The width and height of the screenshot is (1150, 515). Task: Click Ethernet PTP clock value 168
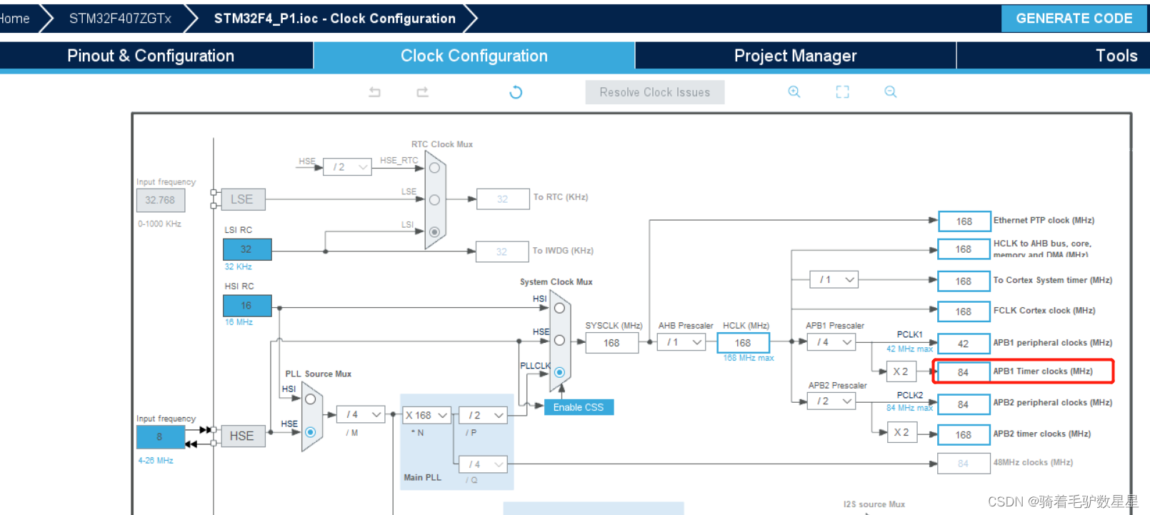(964, 221)
